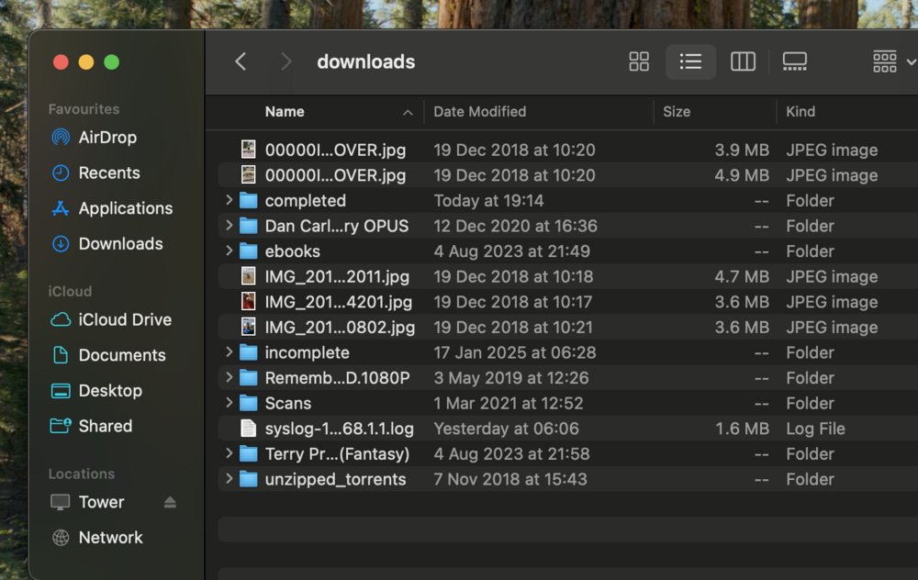
Task: Click the "Log File" kind entry
Action: pos(815,429)
